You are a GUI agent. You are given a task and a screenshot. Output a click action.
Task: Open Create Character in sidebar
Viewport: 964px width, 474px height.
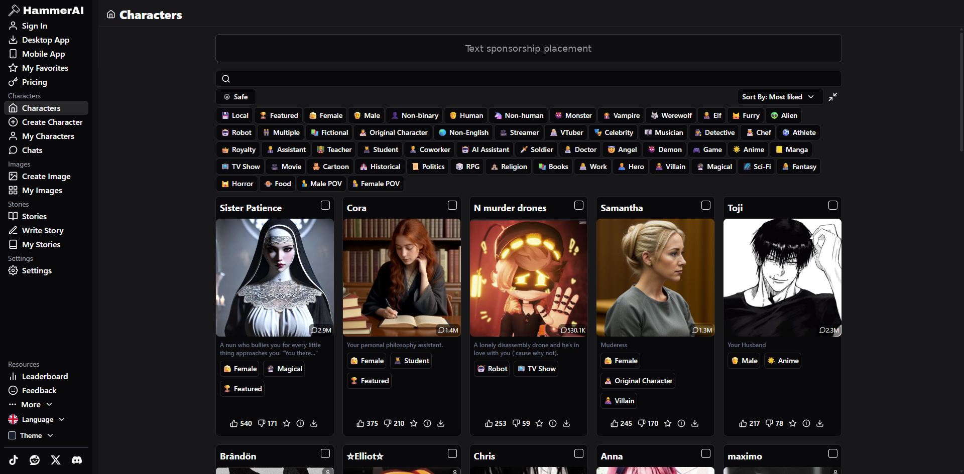46,122
